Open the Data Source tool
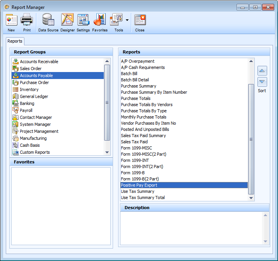 [x=48, y=22]
